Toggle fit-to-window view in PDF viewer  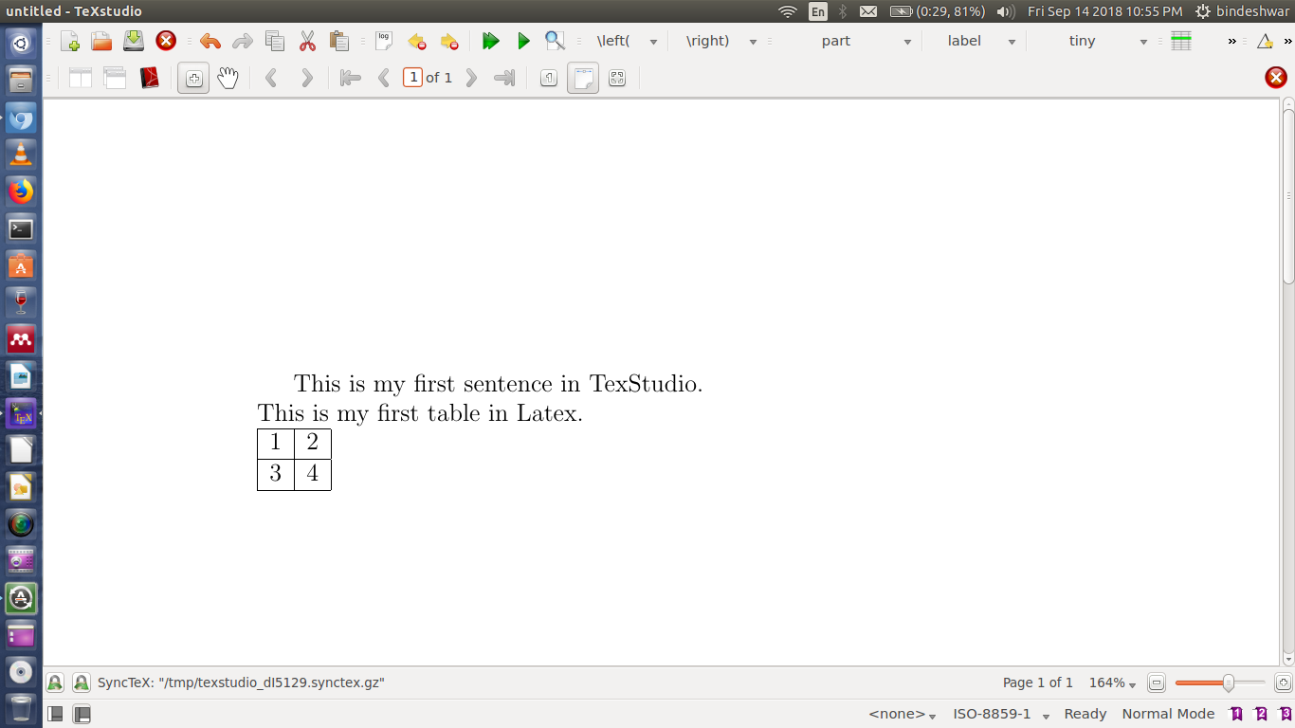coord(617,78)
